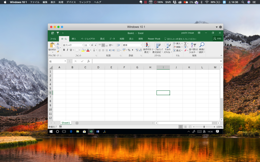
Task: Click the formula bar input field
Action: 156,61
